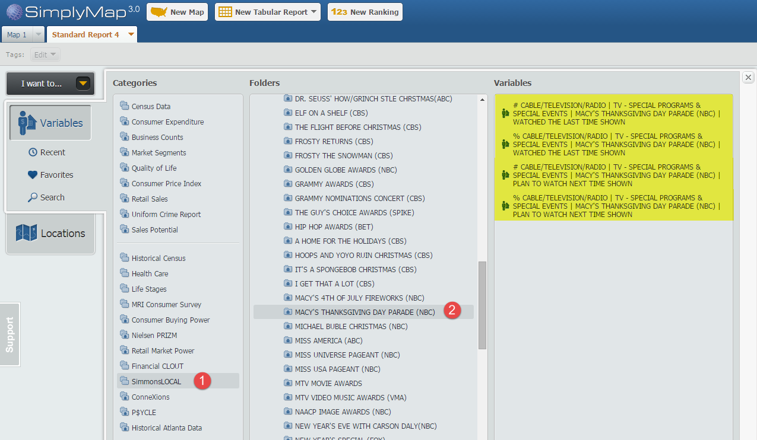This screenshot has width=757, height=440.
Task: Click the magnifier icon next to Search
Action: 33,197
